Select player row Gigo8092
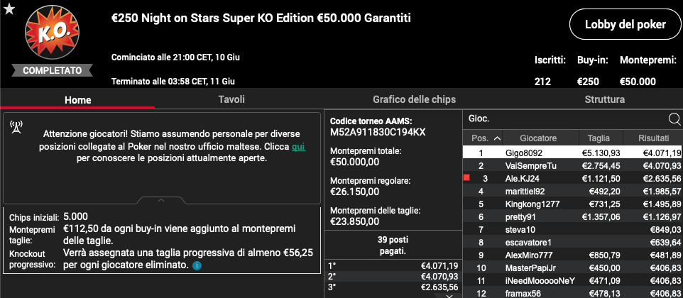 tap(572, 153)
